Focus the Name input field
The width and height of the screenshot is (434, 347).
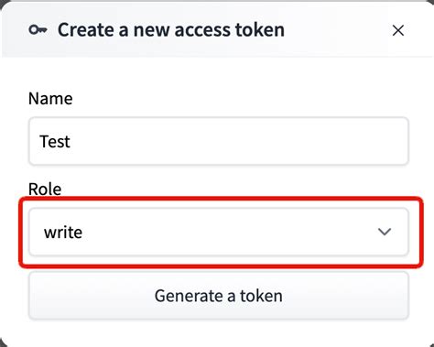pos(219,141)
